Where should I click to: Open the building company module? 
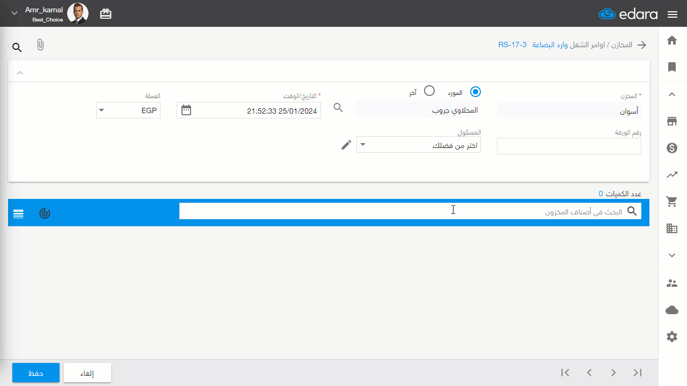click(672, 228)
